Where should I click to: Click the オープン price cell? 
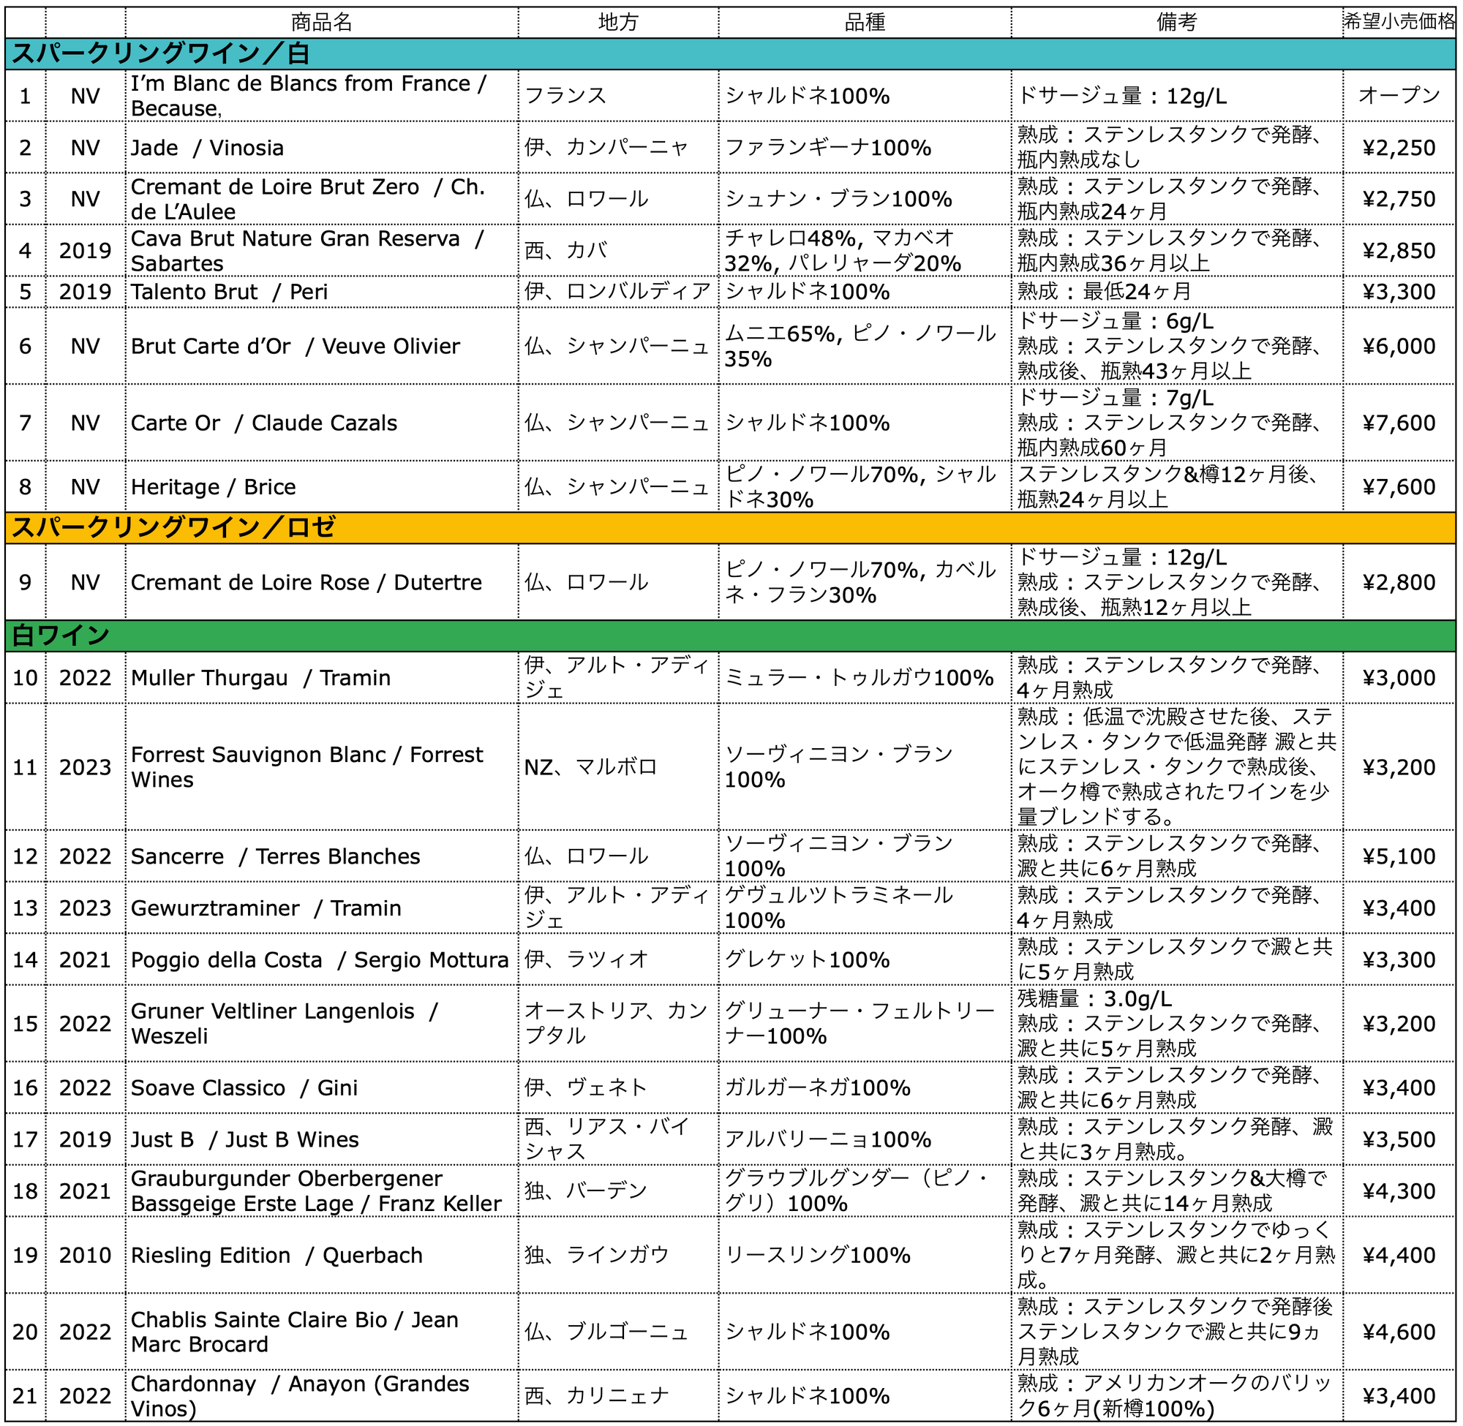[1399, 96]
